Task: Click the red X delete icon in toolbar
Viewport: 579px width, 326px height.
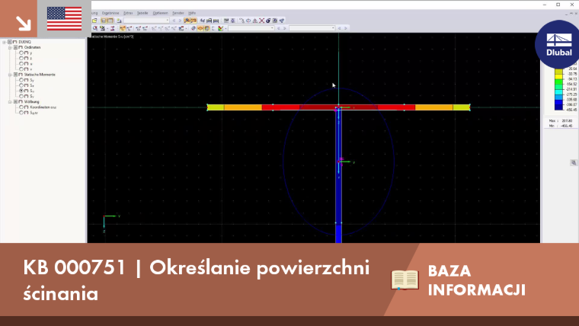Action: [261, 21]
